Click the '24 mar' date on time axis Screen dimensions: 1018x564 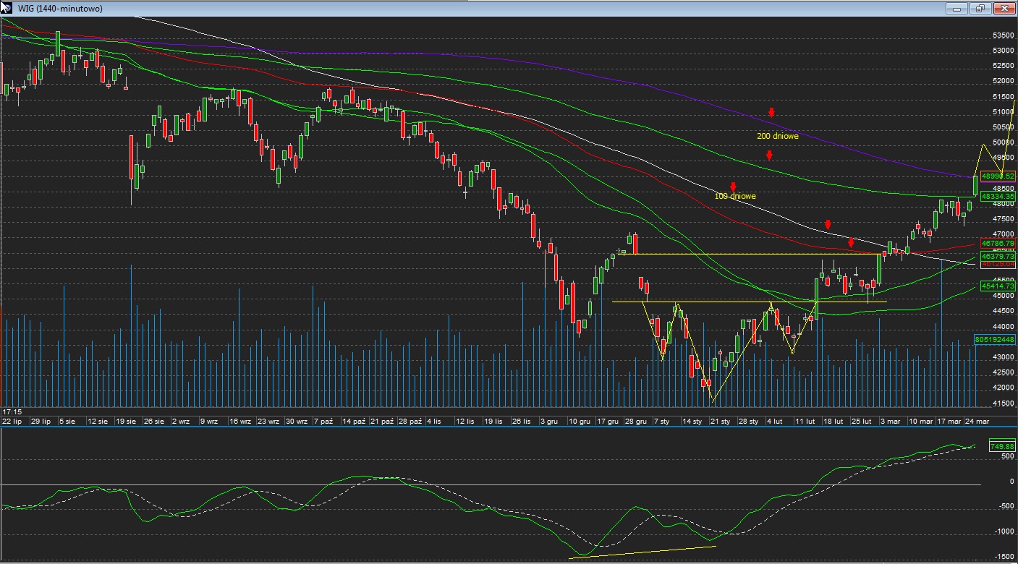977,420
